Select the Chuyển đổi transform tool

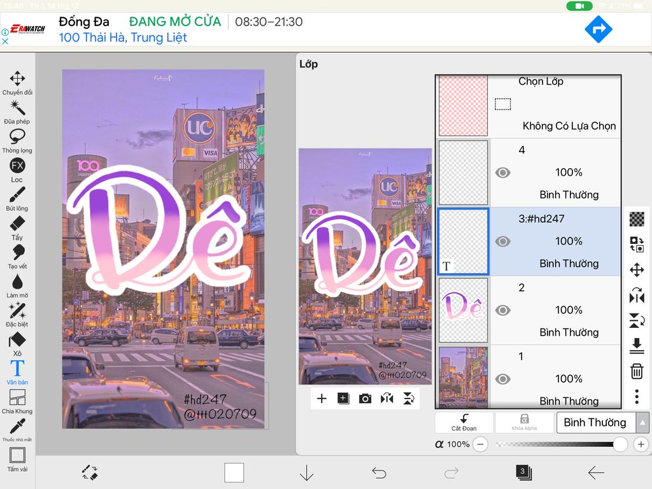17,83
